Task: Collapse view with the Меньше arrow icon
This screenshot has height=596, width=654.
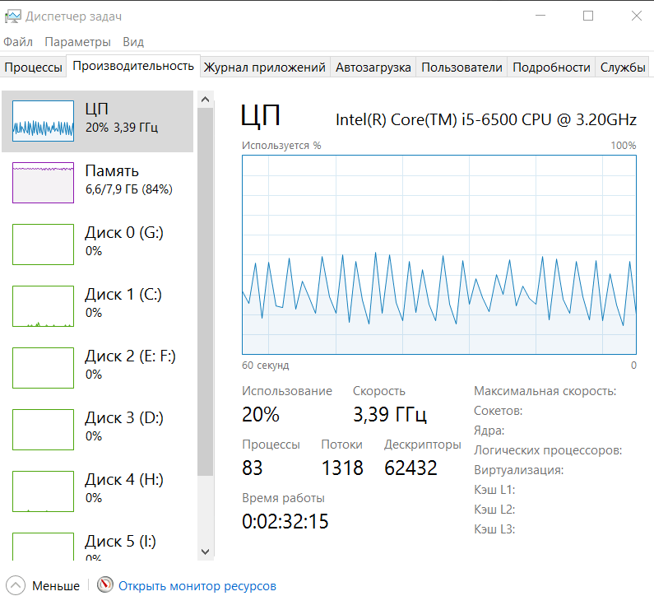Action: [x=16, y=585]
